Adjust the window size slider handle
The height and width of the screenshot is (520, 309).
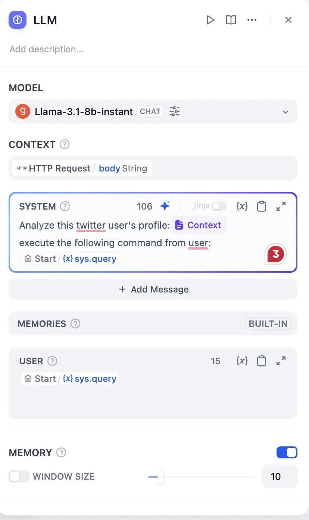click(160, 477)
